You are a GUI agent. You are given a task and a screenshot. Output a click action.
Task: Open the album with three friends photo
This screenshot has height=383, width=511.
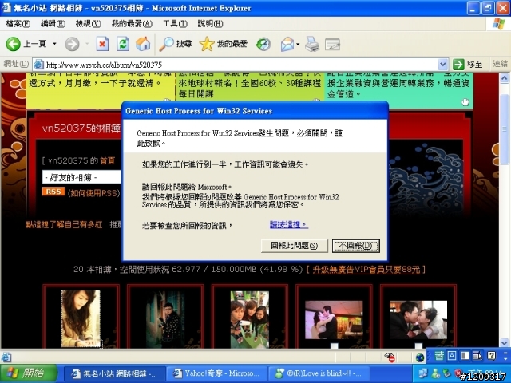pos(250,319)
